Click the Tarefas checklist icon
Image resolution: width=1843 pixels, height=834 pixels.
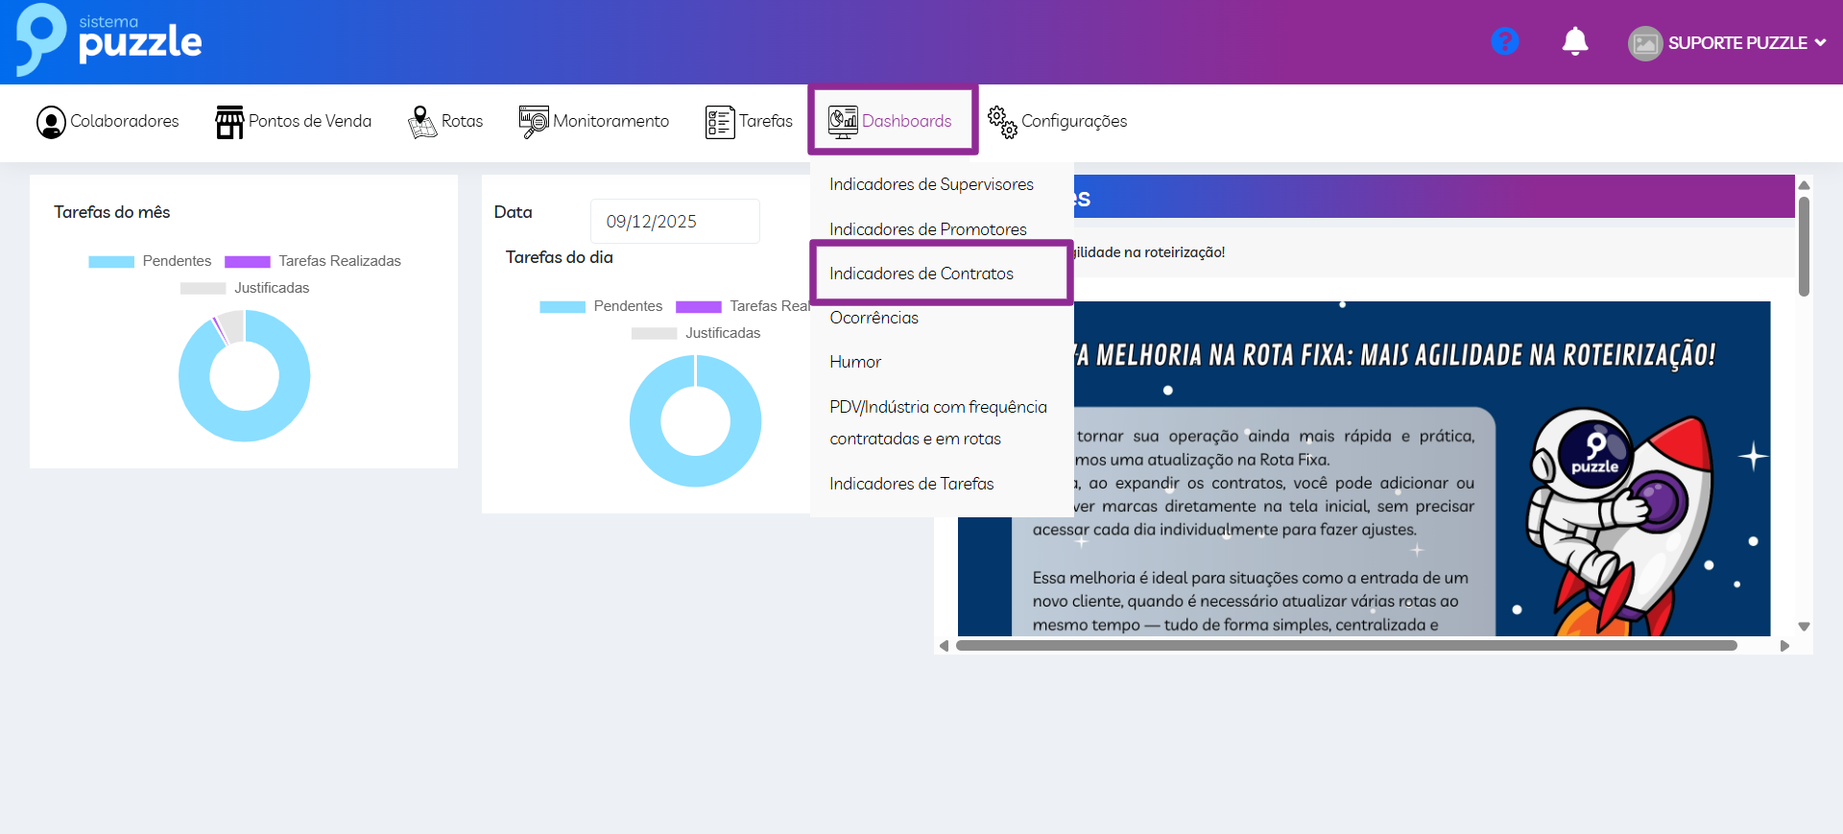719,122
